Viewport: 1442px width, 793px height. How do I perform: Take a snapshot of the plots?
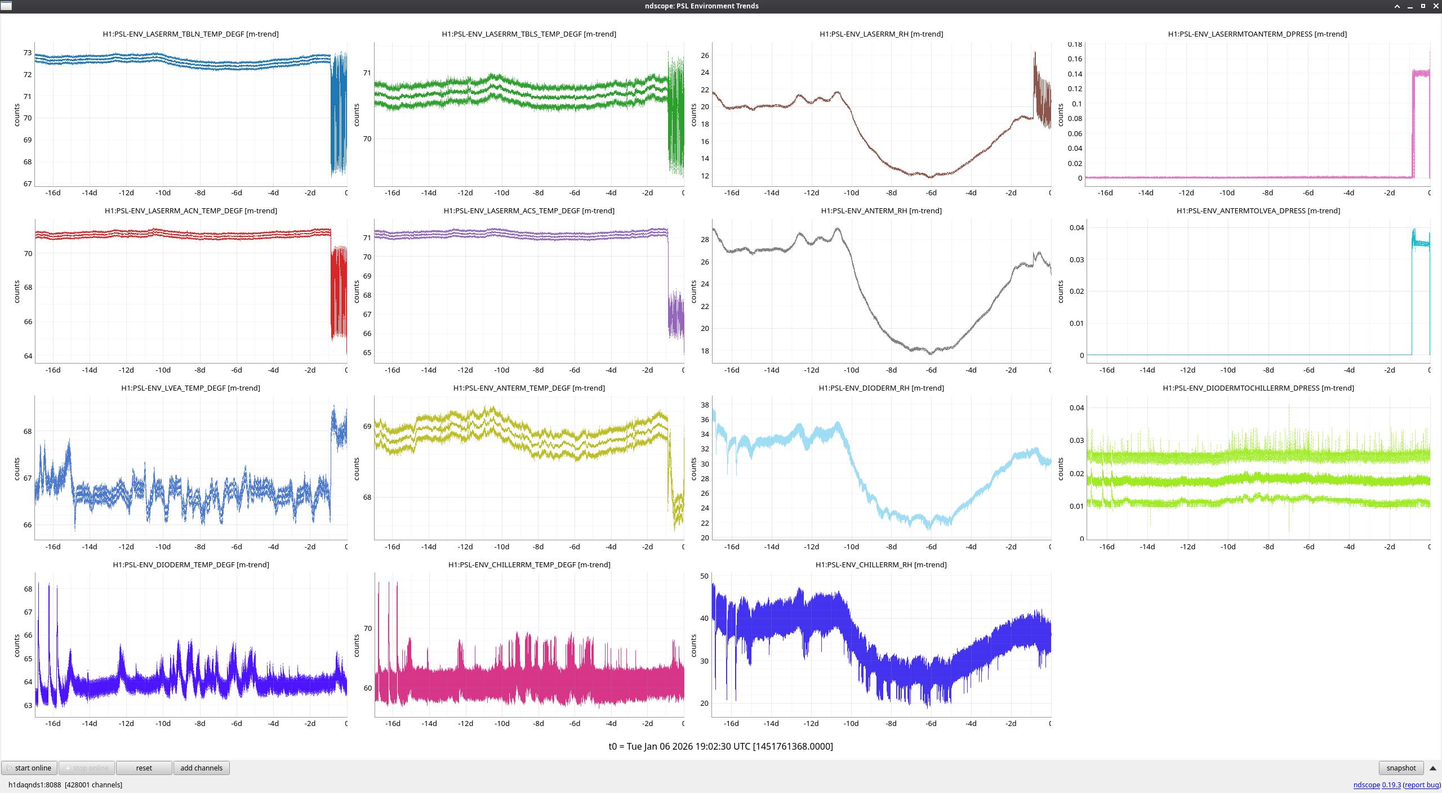[1401, 768]
